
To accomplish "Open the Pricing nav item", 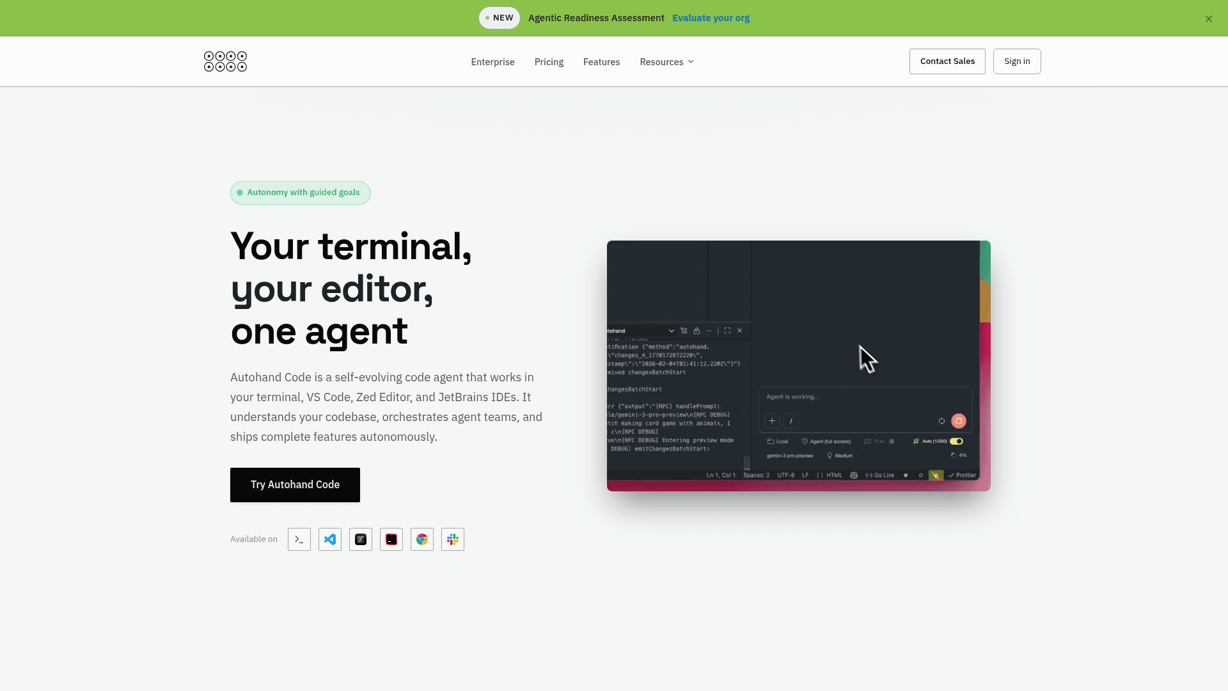I will [549, 62].
